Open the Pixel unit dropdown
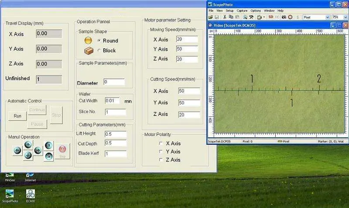This screenshot has width=349, height=208. 328,17
